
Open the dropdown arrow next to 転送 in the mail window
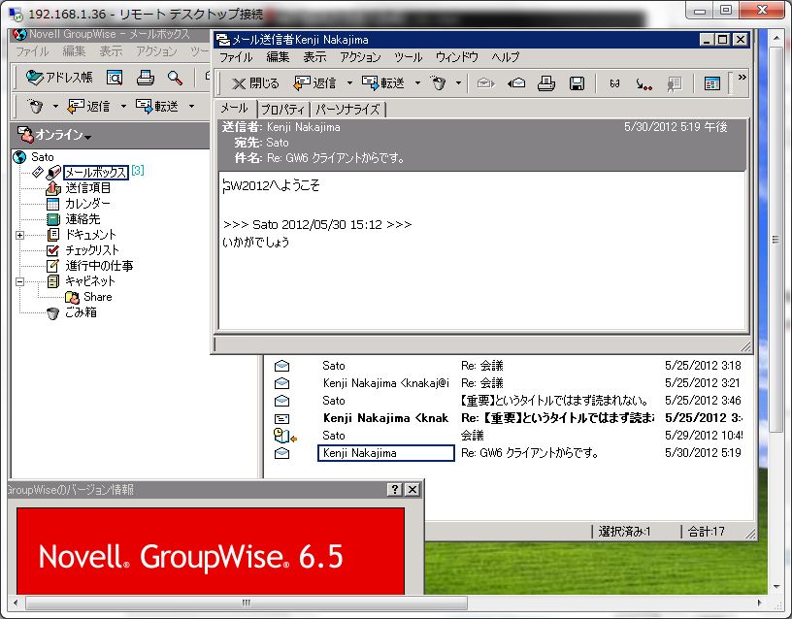pyautogui.click(x=417, y=83)
